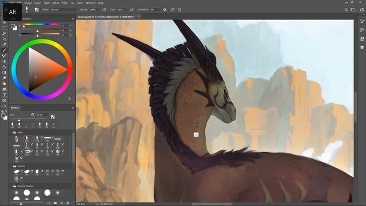Open the Filter menu

(x=65, y=3)
